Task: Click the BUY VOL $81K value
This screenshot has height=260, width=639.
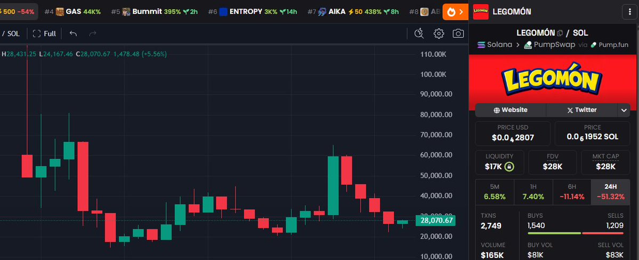Action: (x=535, y=255)
